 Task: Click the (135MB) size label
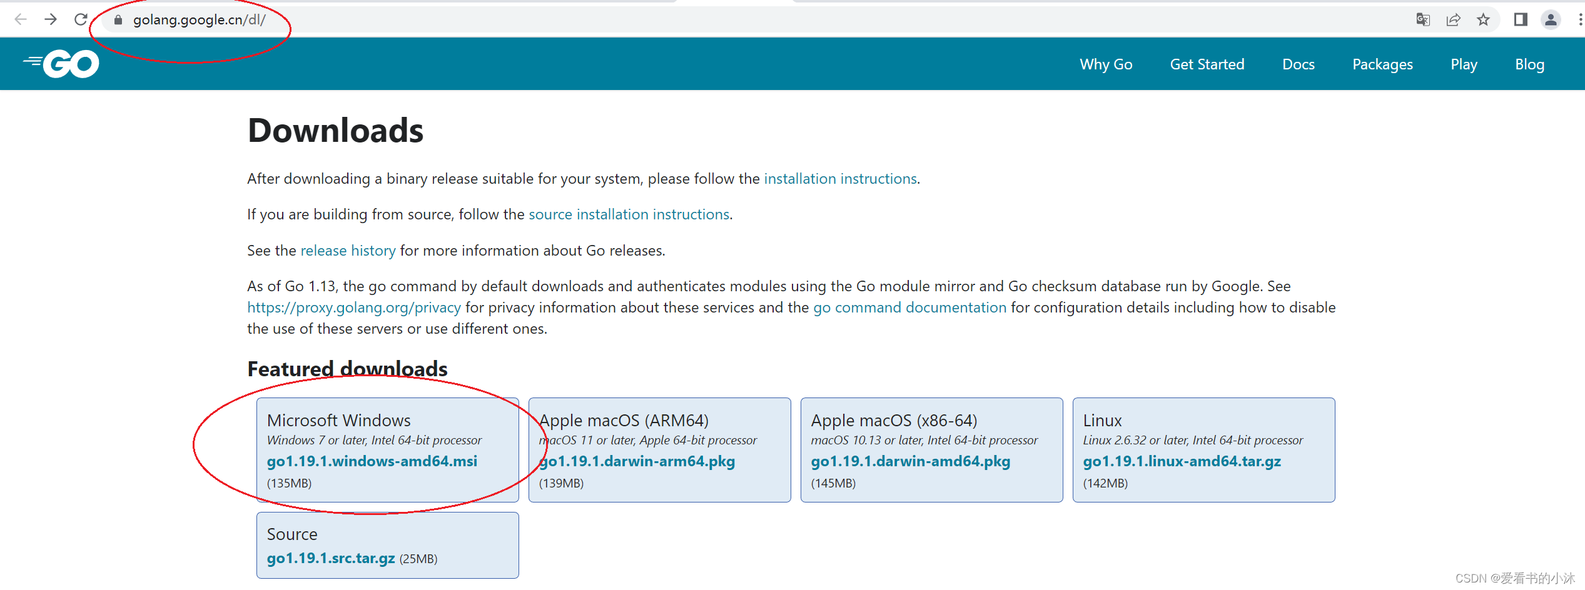(289, 483)
